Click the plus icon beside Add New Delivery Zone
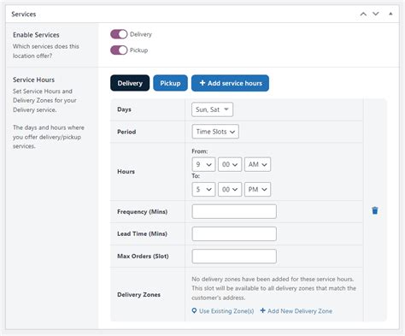The height and width of the screenshot is (336, 405). (263, 310)
